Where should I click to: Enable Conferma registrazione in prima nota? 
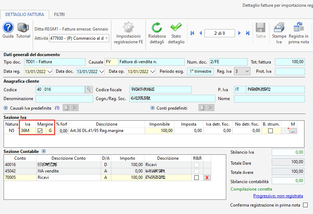tap(305, 205)
